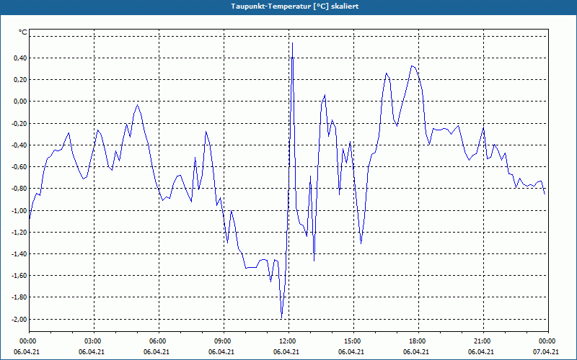Click the '-0,20' y-axis value
This screenshot has width=577, height=360.
[19, 123]
